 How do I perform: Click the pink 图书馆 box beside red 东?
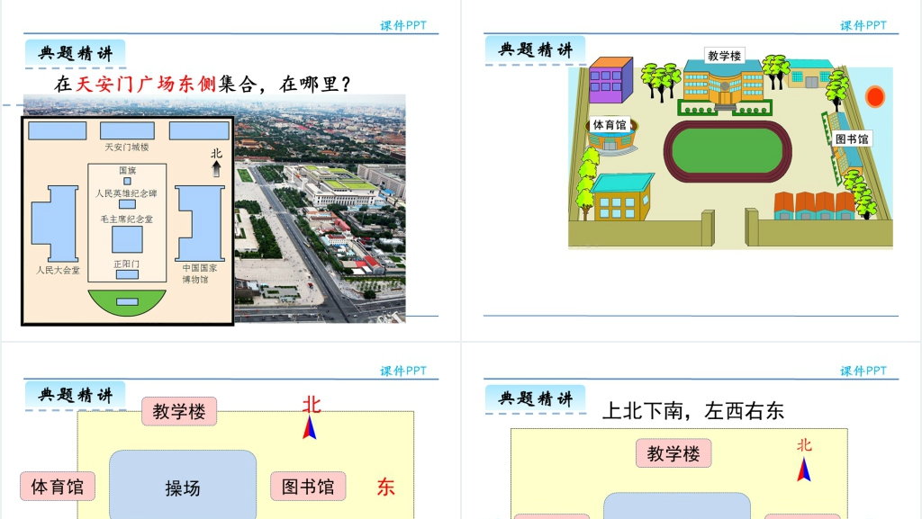[x=308, y=487]
